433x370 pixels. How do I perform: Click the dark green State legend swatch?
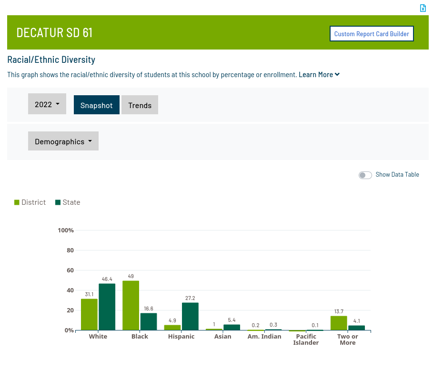(x=58, y=202)
